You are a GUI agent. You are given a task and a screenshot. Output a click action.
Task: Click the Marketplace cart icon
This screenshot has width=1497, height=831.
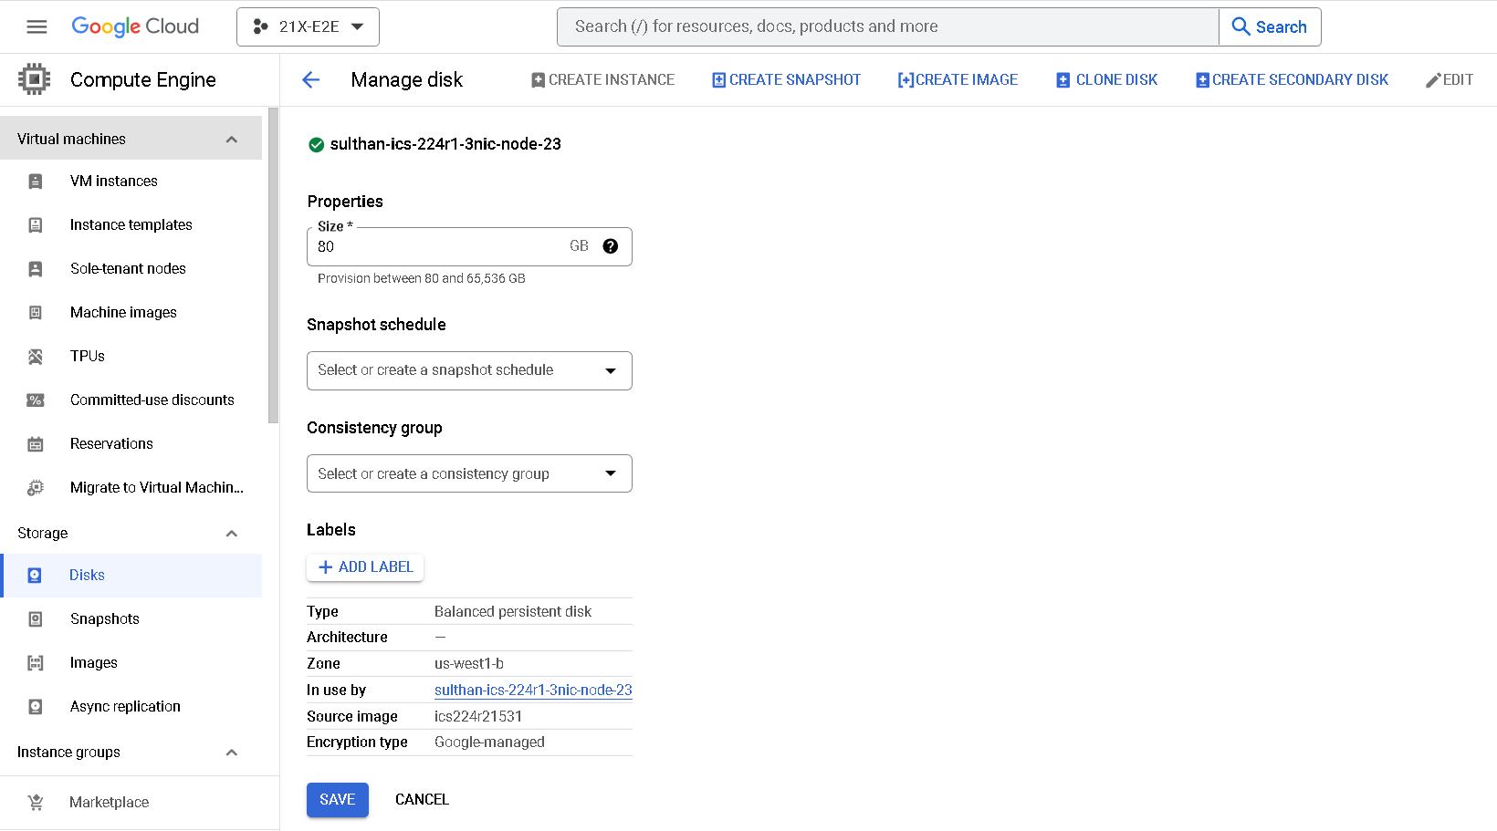coord(36,803)
